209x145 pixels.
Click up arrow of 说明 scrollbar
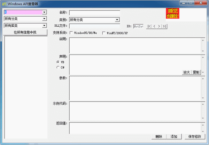pos(203,40)
